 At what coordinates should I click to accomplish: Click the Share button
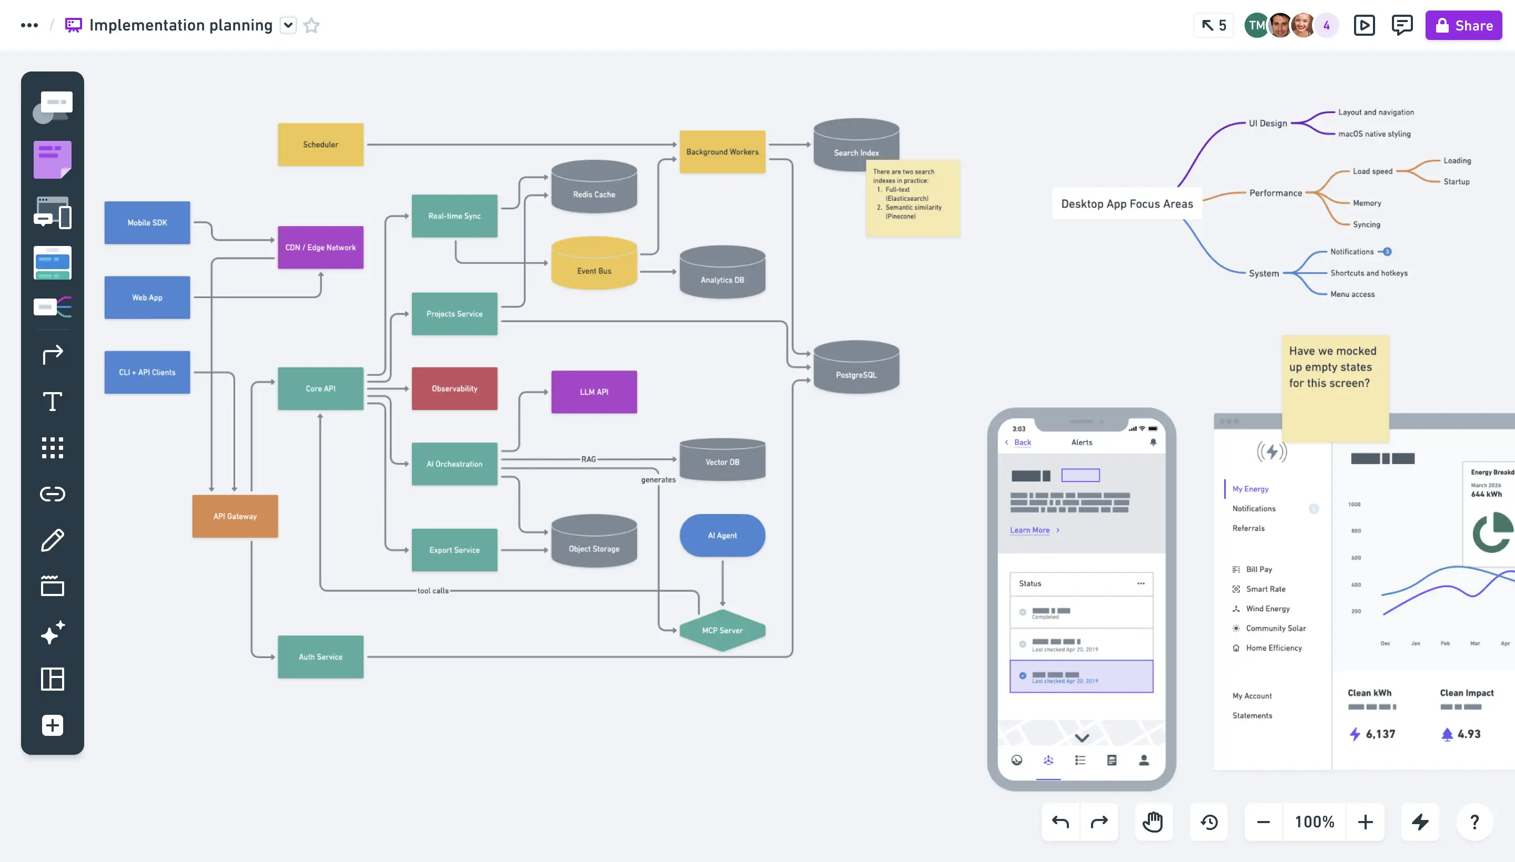coord(1463,25)
